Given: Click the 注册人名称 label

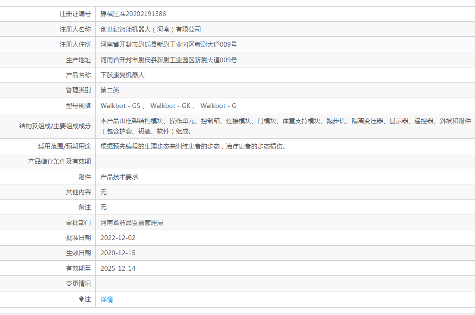Looking at the screenshot, I should (75, 29).
